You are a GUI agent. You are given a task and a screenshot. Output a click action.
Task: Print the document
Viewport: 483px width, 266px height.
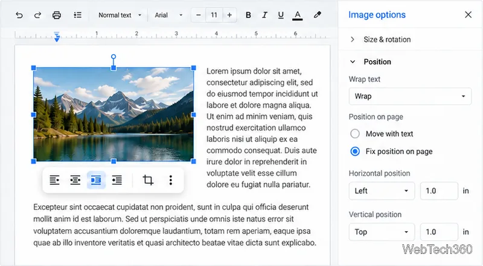pos(56,15)
